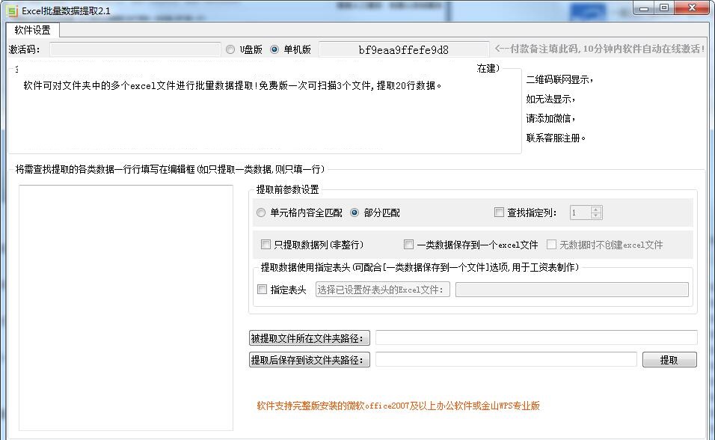Click the 付款备注填此码 activation hint text
Screen dimensions: 715x440
click(x=599, y=49)
